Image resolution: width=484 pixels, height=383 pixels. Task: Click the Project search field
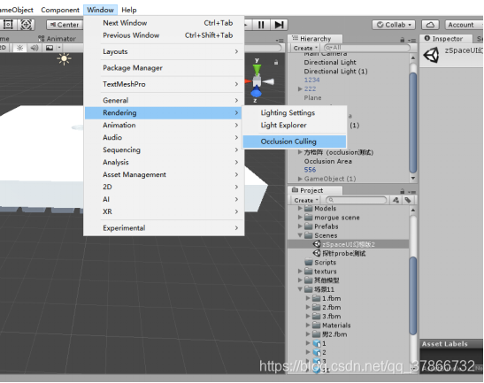(x=357, y=200)
